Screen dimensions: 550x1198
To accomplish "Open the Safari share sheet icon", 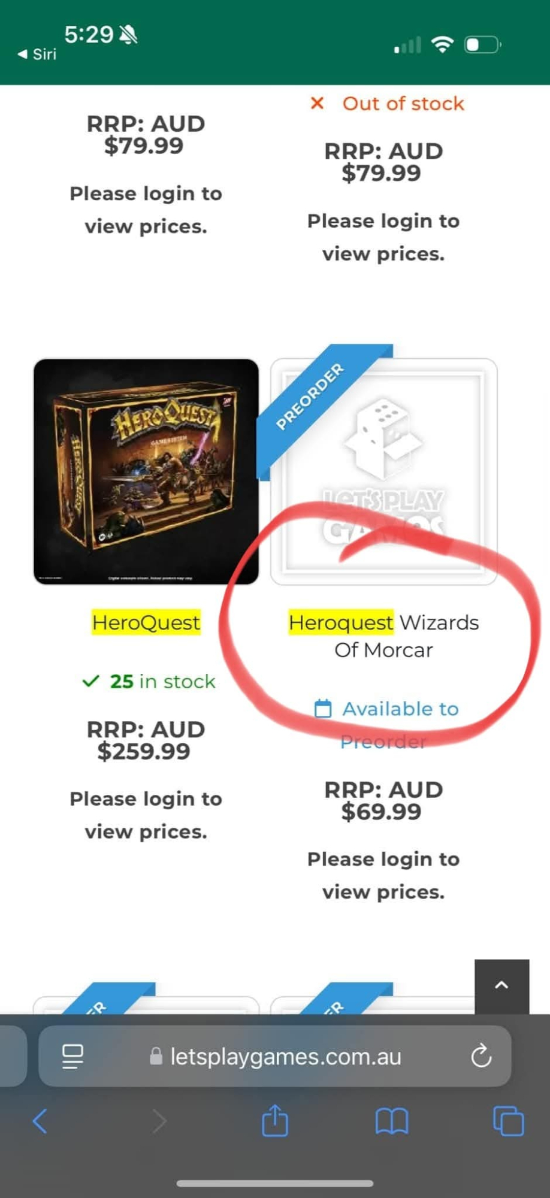I will coord(275,1120).
